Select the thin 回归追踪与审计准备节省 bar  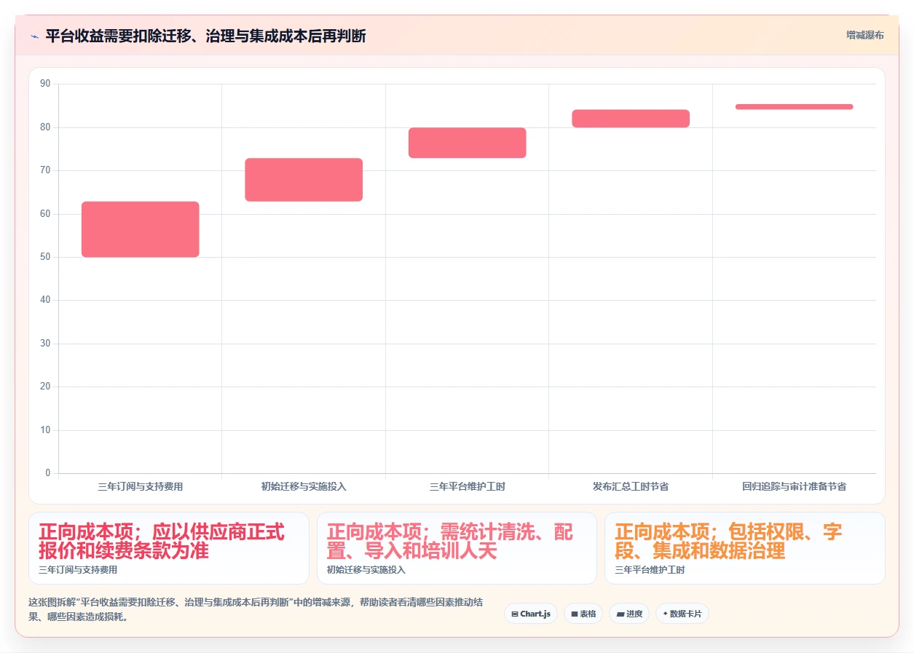(x=794, y=107)
